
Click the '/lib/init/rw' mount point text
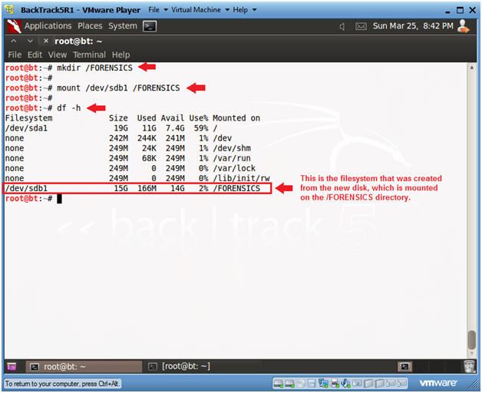(x=241, y=178)
